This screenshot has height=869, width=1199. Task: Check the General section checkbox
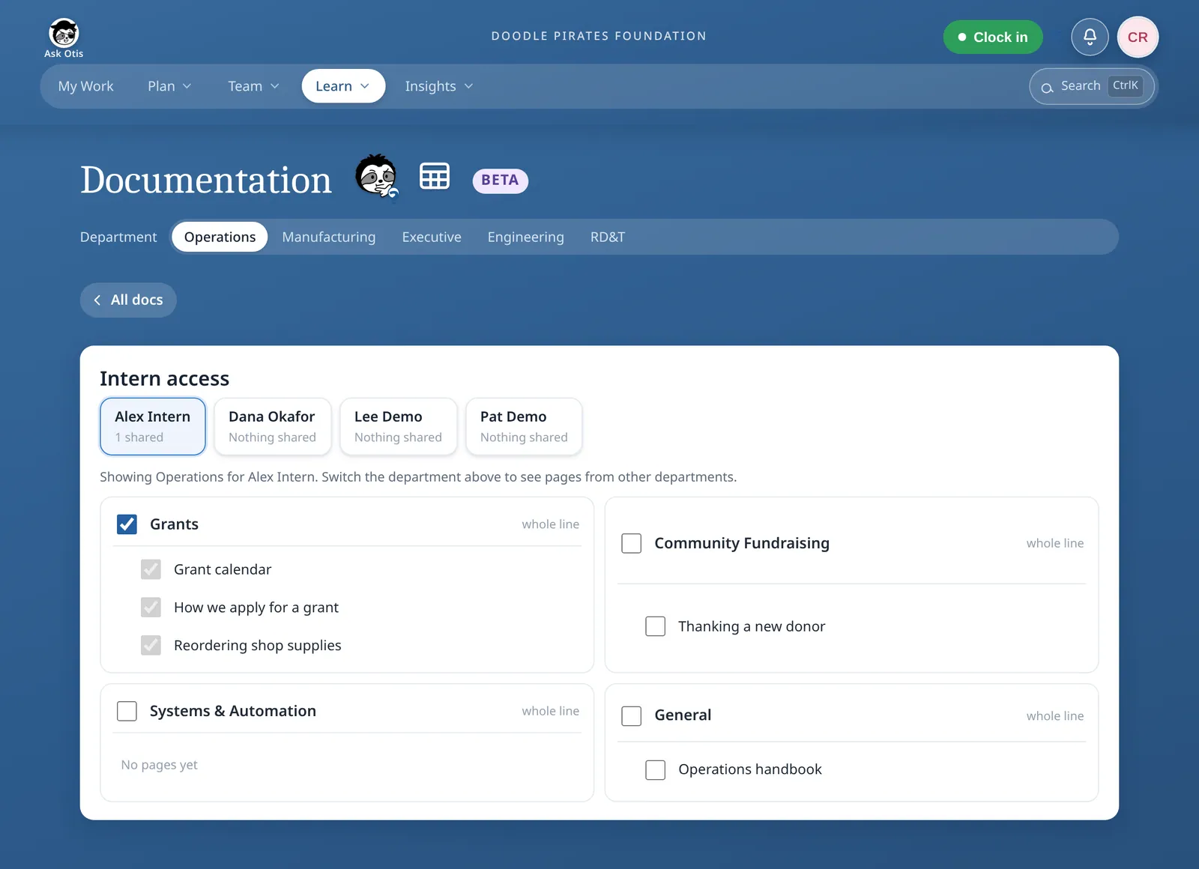[x=632, y=716]
